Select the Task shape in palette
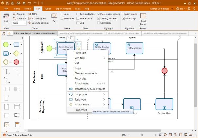Viewport: 198px width, 138px height. pos(16,45)
